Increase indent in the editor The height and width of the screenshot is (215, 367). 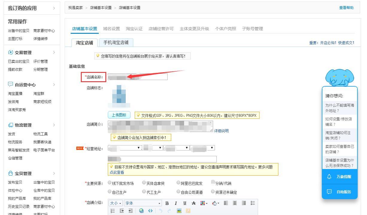(131, 211)
